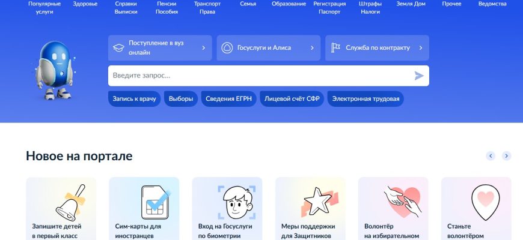
Task: Click the chevron on Госуслуги и Алиса
Action: tap(312, 48)
